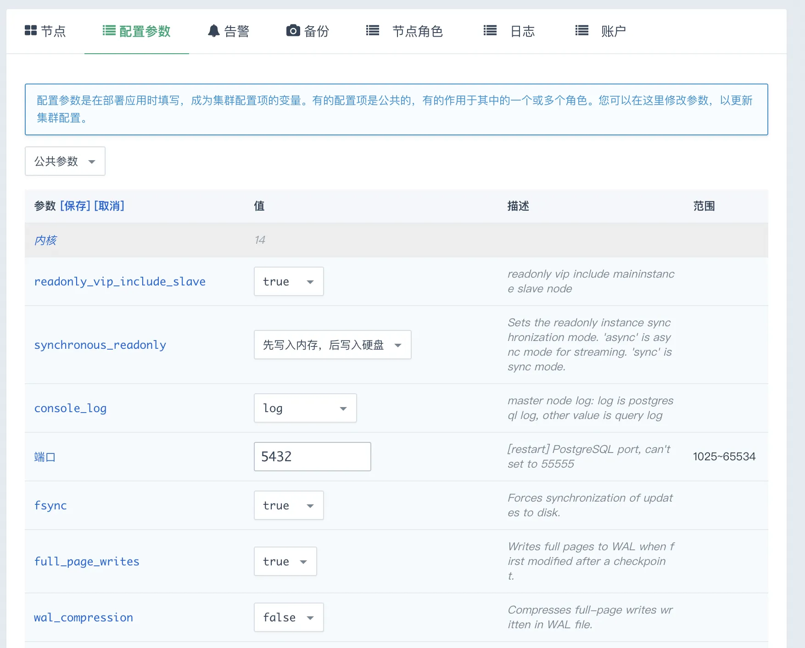Open the wal_compression value dropdown
This screenshot has height=648, width=805.
(x=289, y=617)
